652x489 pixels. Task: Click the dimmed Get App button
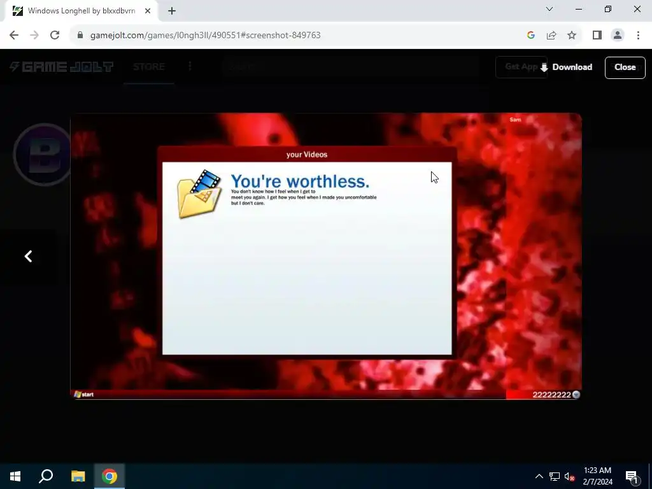[x=521, y=67]
